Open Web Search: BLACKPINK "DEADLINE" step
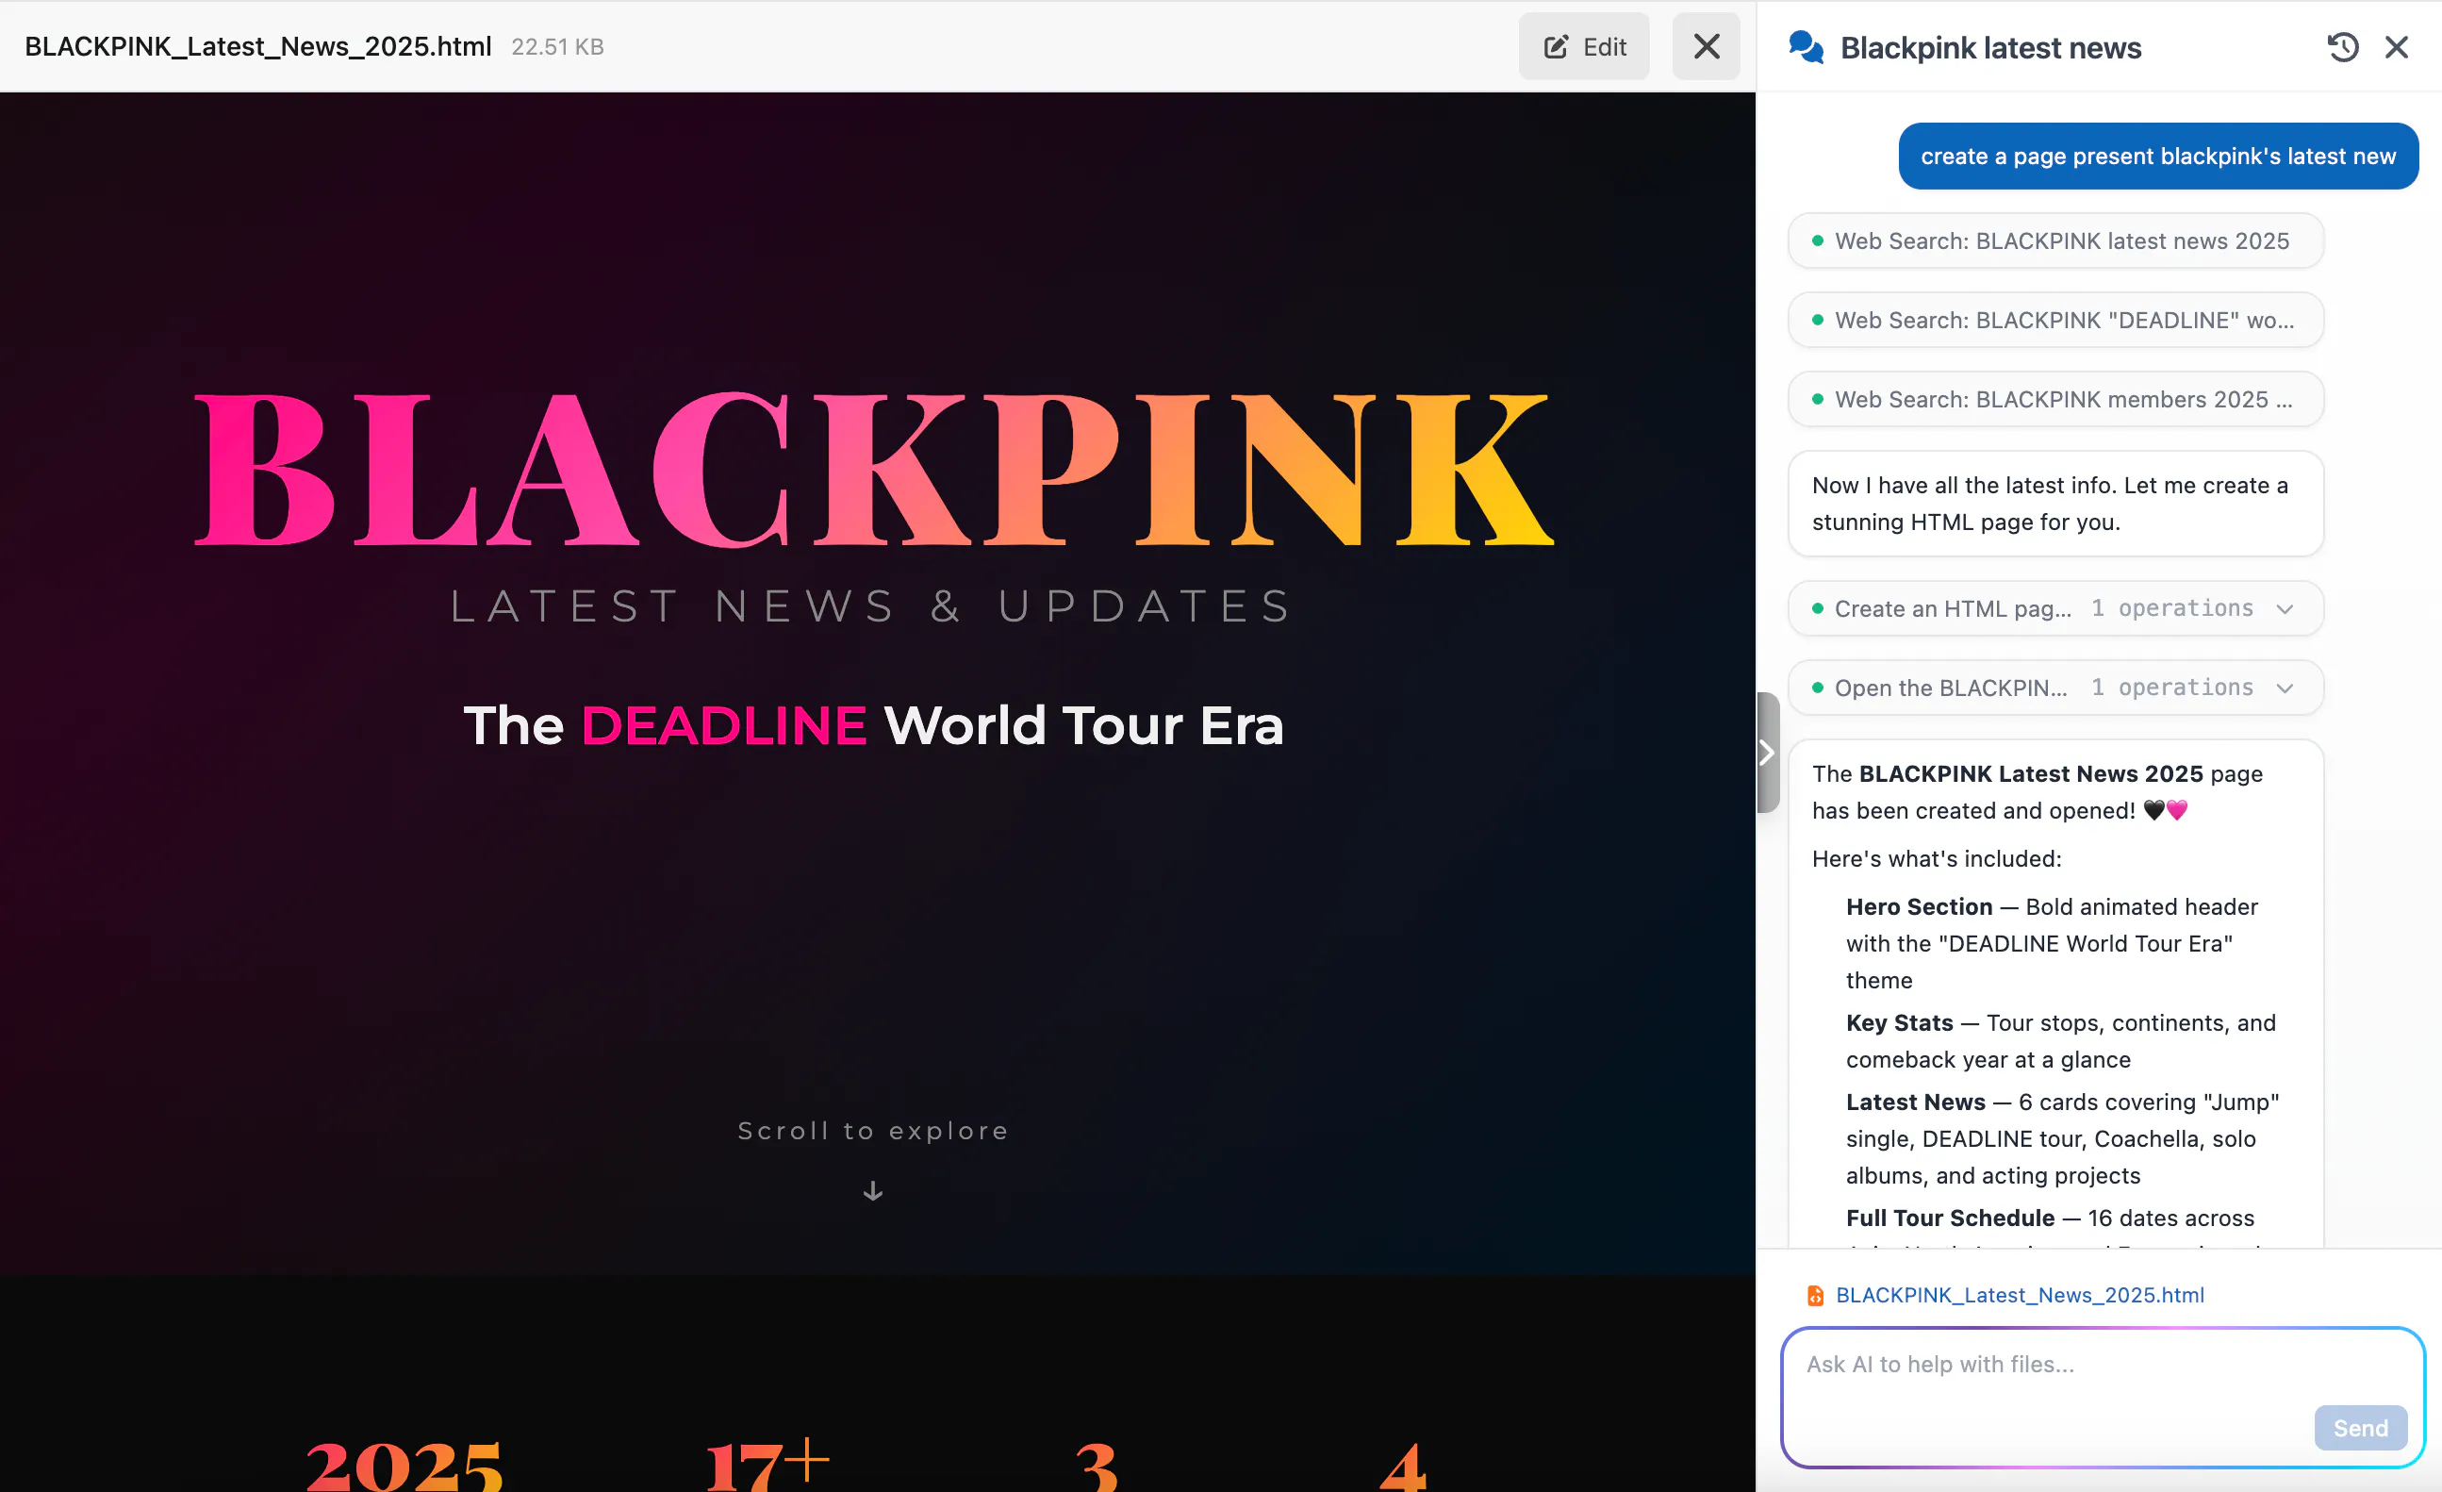The image size is (2442, 1492). click(2055, 321)
